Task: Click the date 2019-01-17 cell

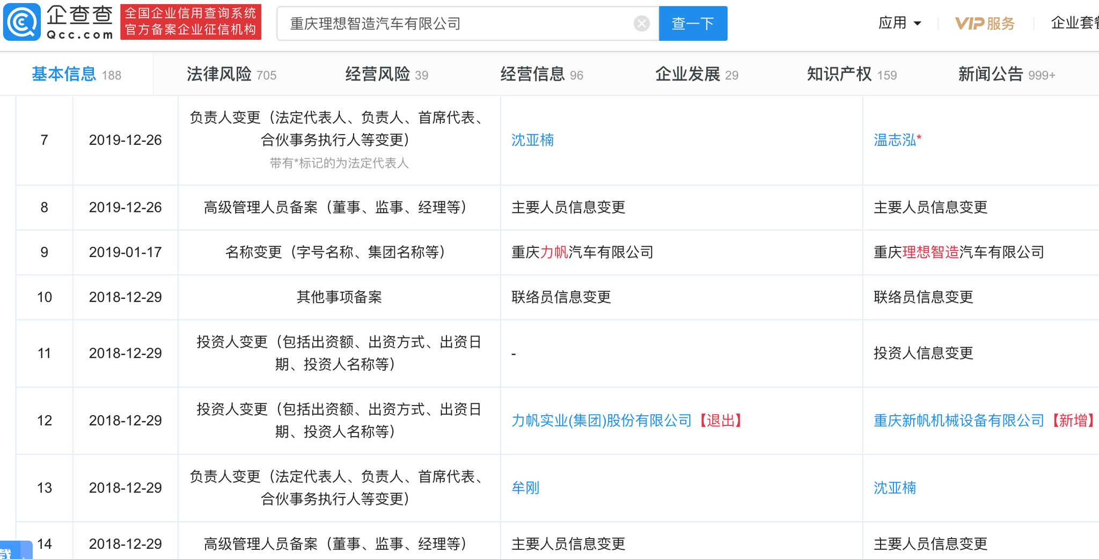Action: coord(125,252)
